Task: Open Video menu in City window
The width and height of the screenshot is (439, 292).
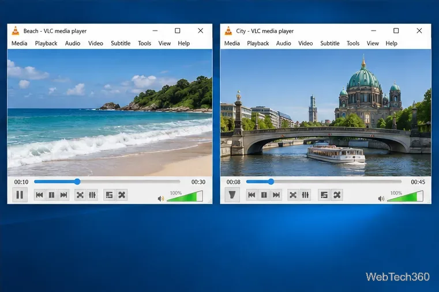Action: (305, 43)
